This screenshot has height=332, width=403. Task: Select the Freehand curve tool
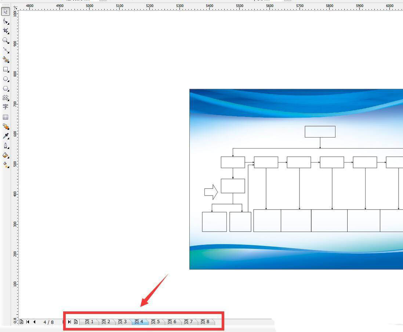pyautogui.click(x=6, y=50)
